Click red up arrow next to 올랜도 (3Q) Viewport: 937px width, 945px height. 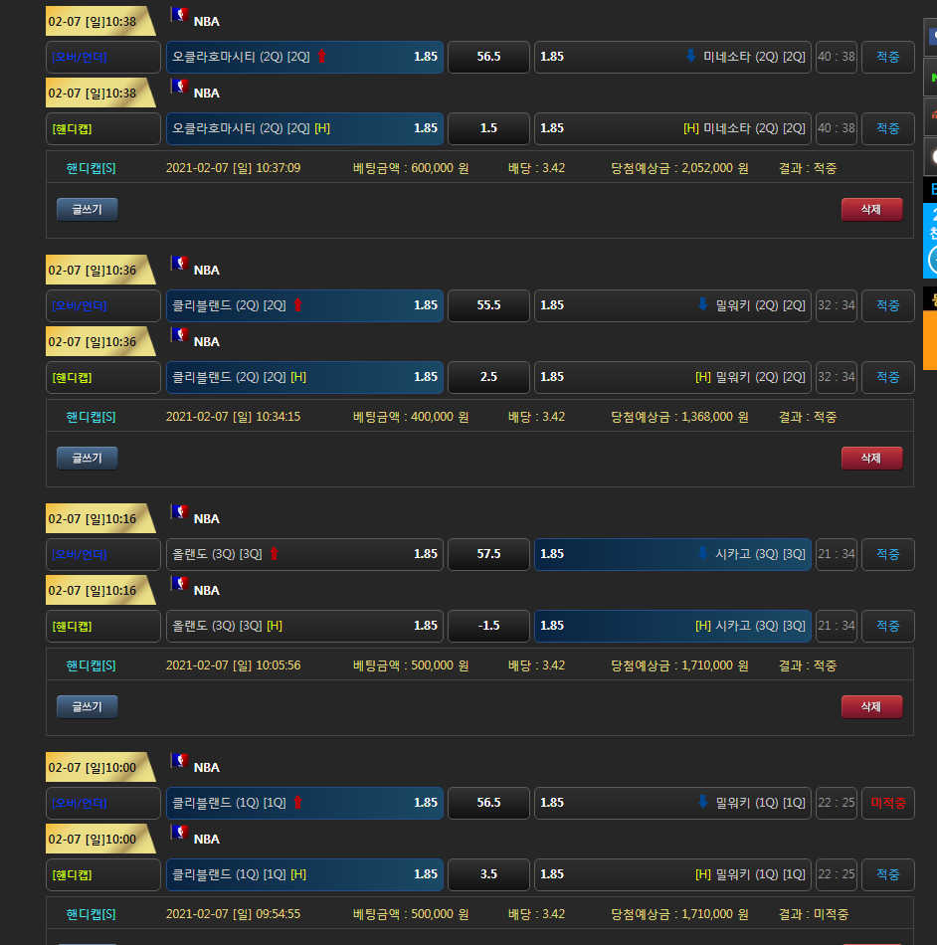[275, 554]
